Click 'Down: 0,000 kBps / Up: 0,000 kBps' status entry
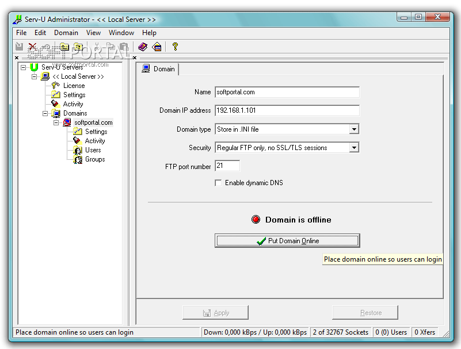Screen dimensions: 461x349 click(x=255, y=332)
